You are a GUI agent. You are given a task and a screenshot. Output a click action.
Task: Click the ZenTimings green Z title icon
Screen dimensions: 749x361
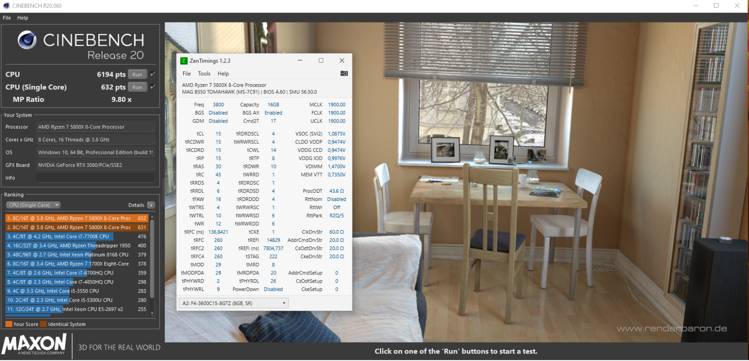tap(184, 61)
